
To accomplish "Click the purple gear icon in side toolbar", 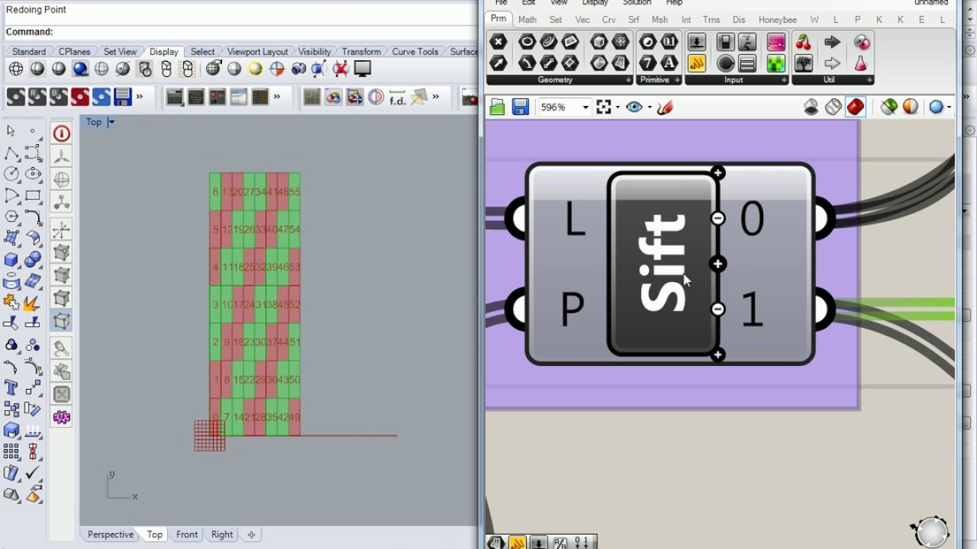I will tap(62, 417).
